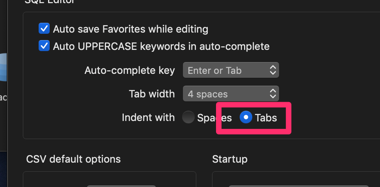The width and height of the screenshot is (380, 187).
Task: Click the checkmark icon beside Auto UPPERCASE
Action: click(44, 46)
